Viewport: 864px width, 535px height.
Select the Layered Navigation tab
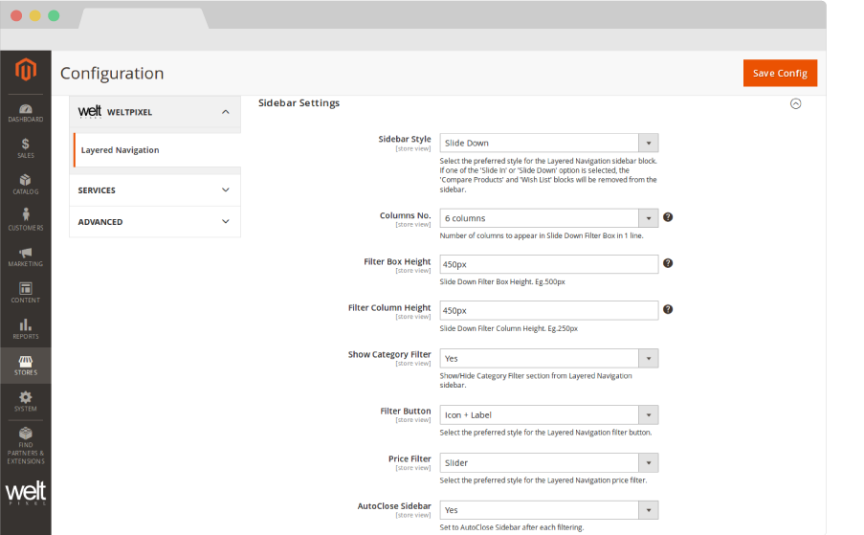[121, 150]
